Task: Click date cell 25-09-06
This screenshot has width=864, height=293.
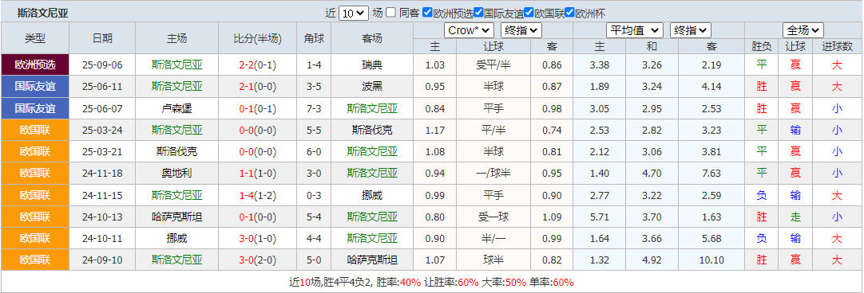Action: point(102,64)
